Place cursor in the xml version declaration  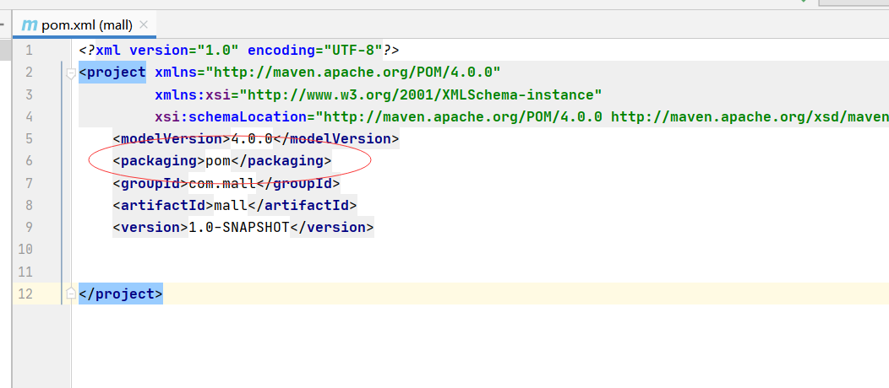(238, 50)
